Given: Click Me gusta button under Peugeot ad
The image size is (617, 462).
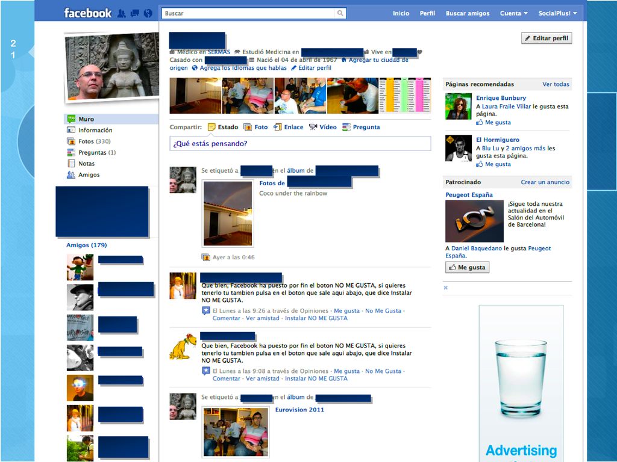Looking at the screenshot, I should pyautogui.click(x=467, y=267).
